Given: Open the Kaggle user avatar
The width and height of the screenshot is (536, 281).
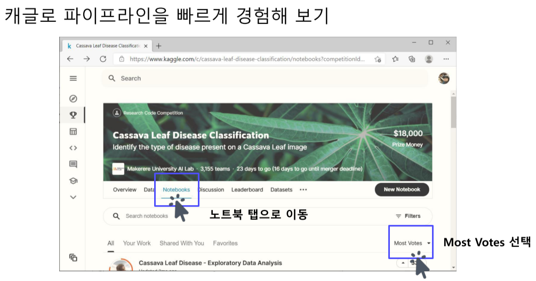Looking at the screenshot, I should [x=444, y=78].
